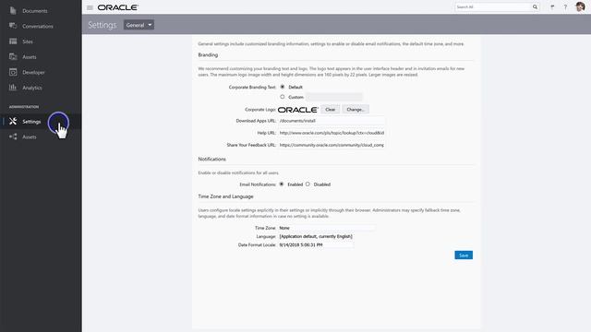Open the Developer sidebar icon

13,72
